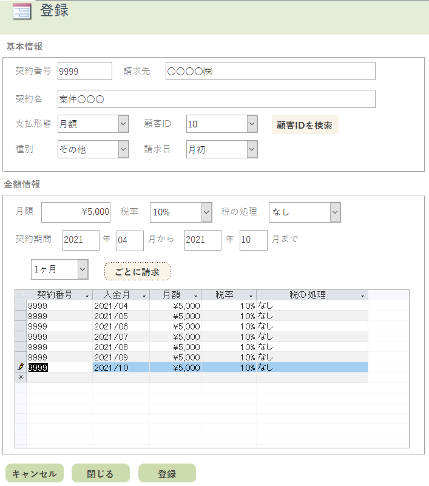Open the 月額 column filter arrow
The width and height of the screenshot is (429, 486).
click(x=196, y=295)
